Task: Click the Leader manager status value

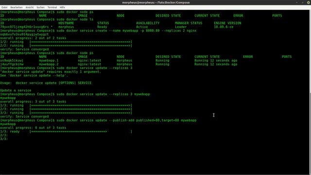Action: click(181, 27)
